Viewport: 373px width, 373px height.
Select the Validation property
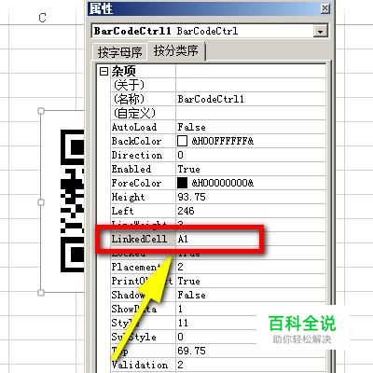(x=143, y=365)
